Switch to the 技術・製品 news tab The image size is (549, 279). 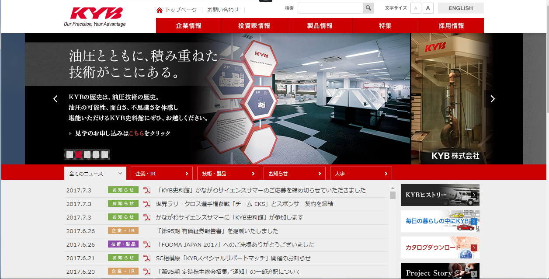point(228,174)
